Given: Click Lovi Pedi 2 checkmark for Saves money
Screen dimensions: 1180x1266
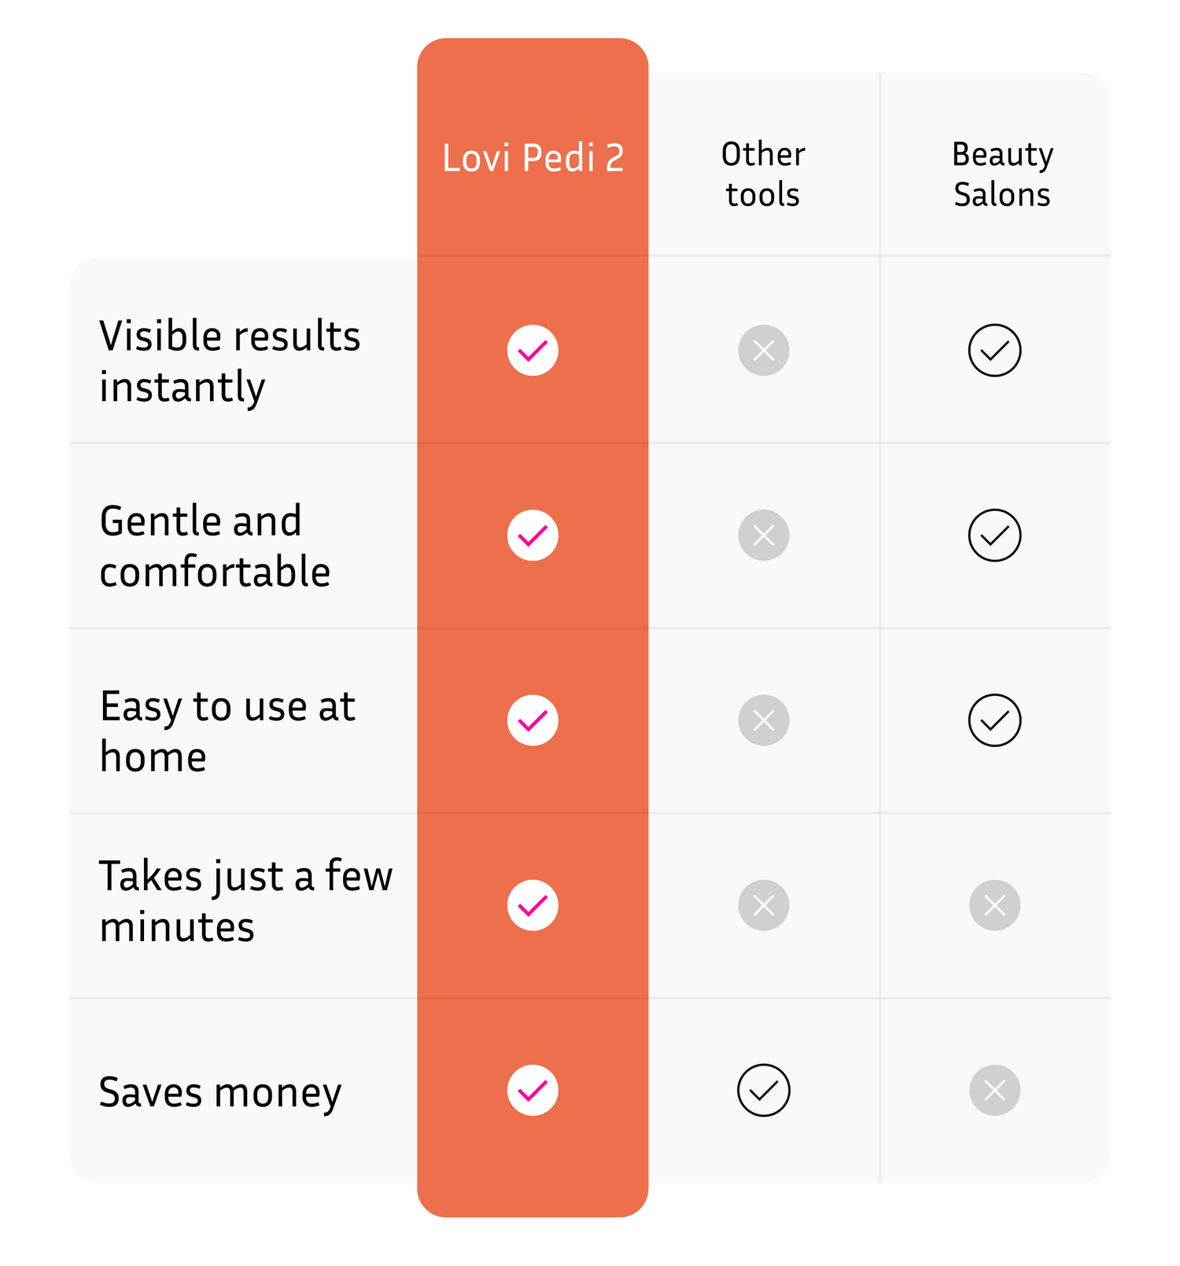Looking at the screenshot, I should click(533, 1090).
